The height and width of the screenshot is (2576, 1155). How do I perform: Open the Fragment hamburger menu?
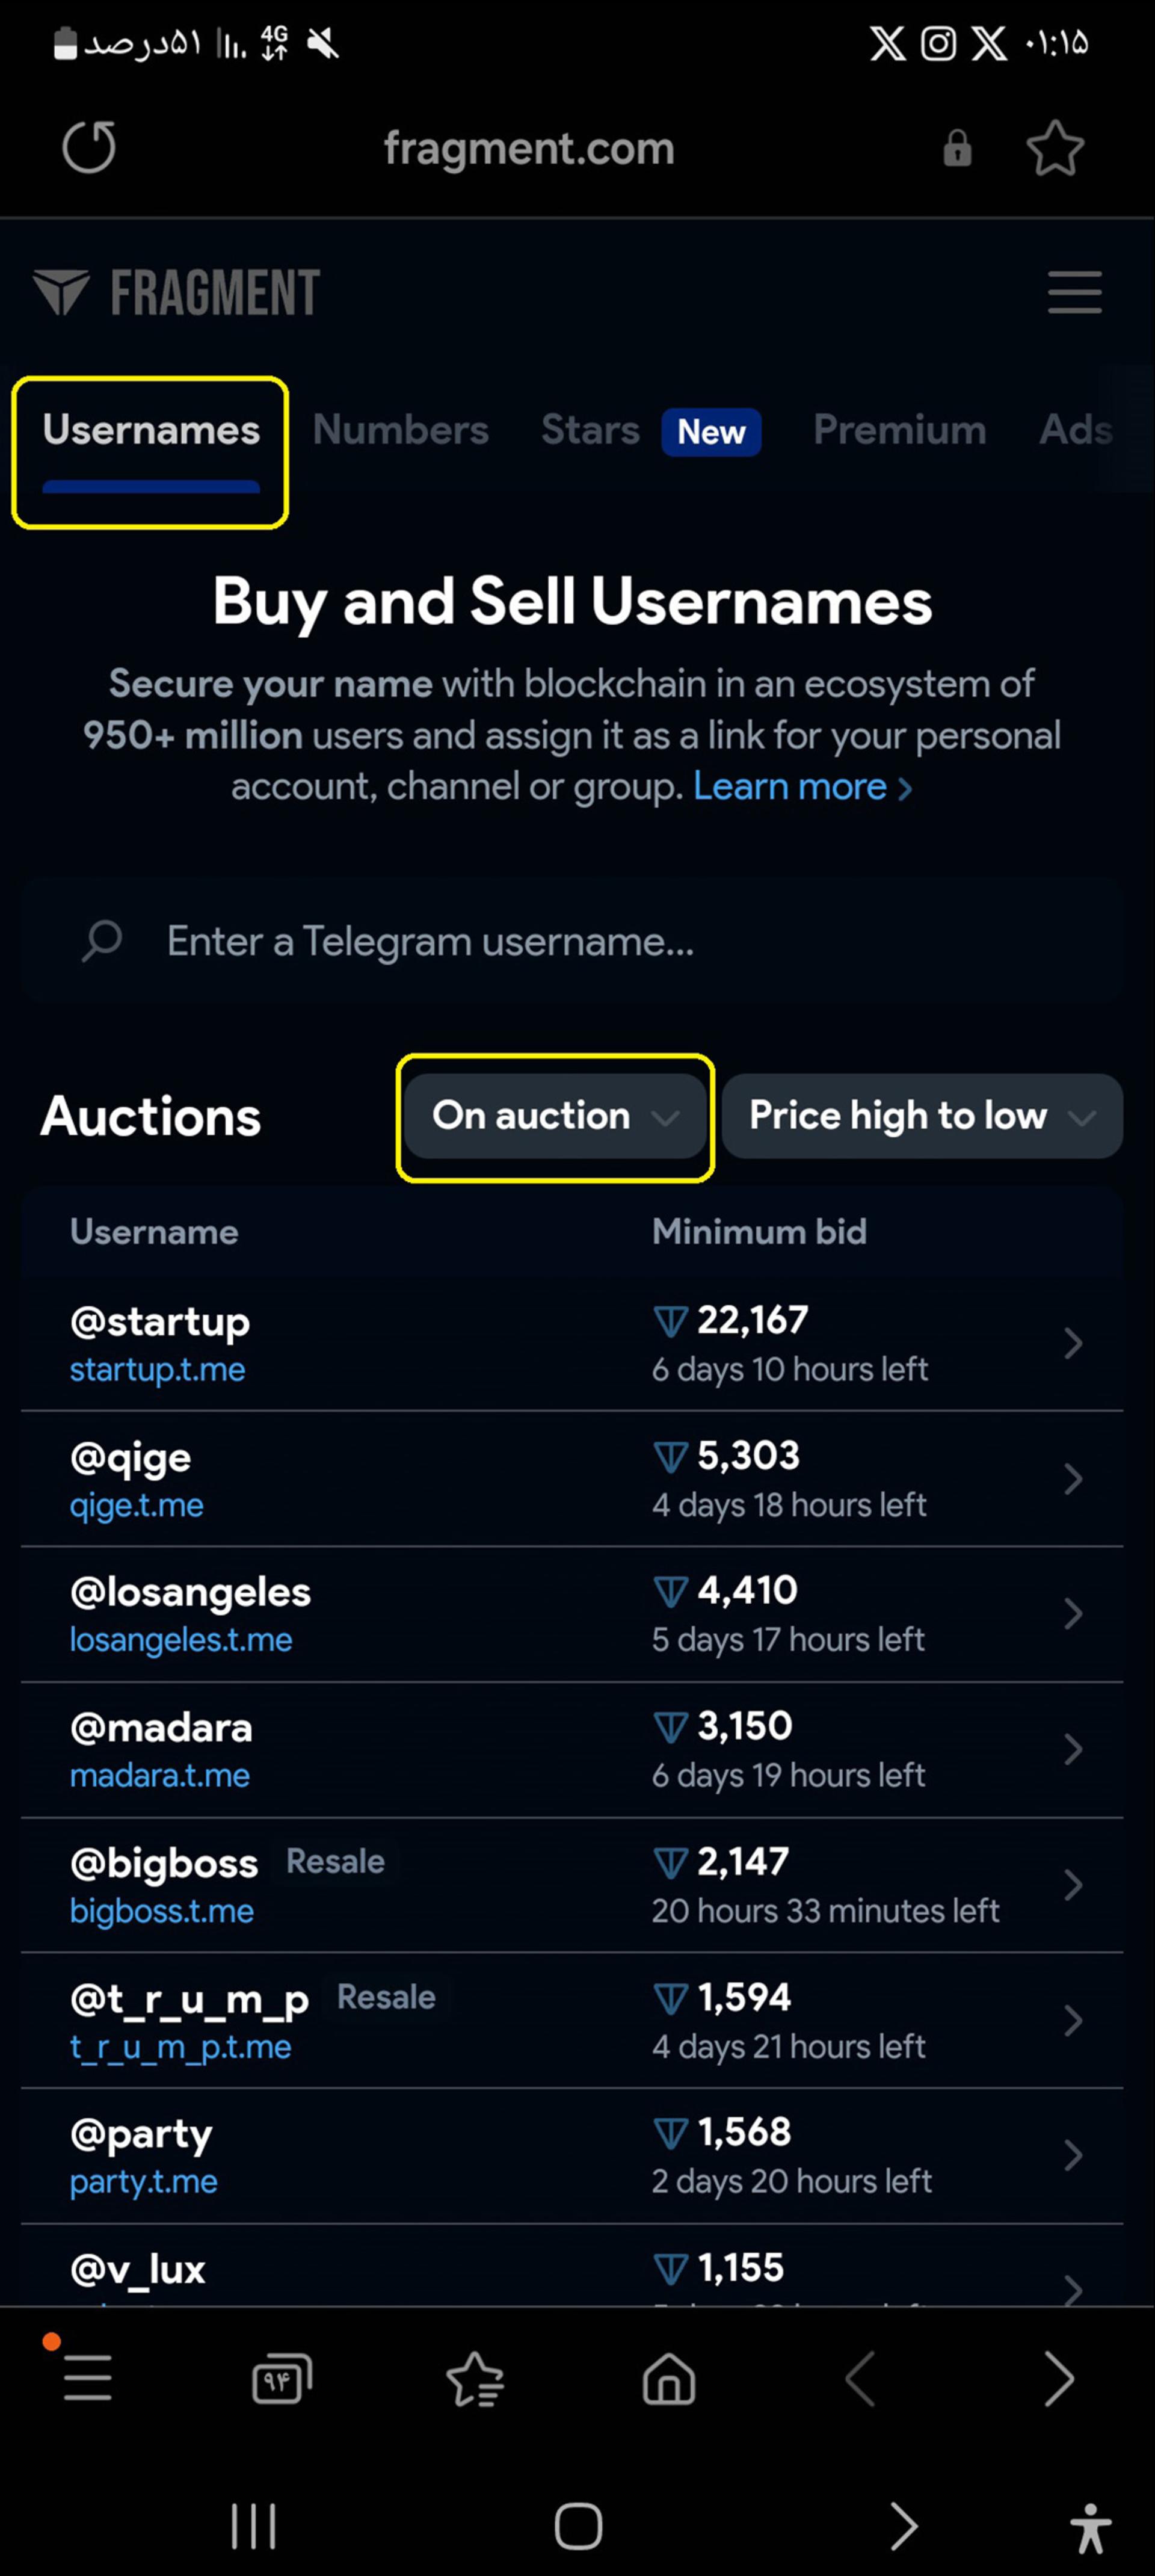pyautogui.click(x=1074, y=292)
